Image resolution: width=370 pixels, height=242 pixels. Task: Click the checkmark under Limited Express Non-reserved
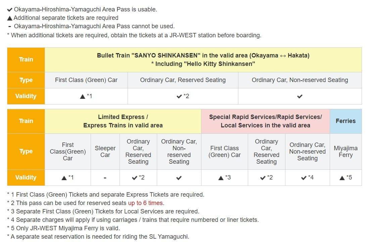coord(179,178)
